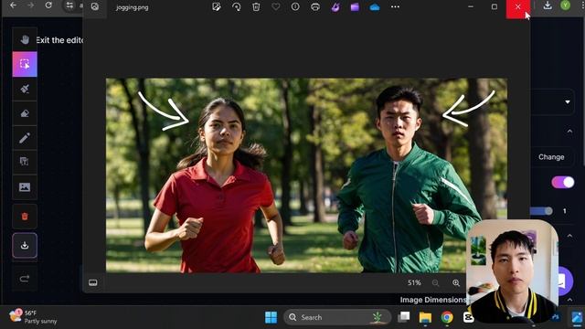585x329 pixels.
Task: Switch off the purple toggle in right panel
Action: click(563, 182)
